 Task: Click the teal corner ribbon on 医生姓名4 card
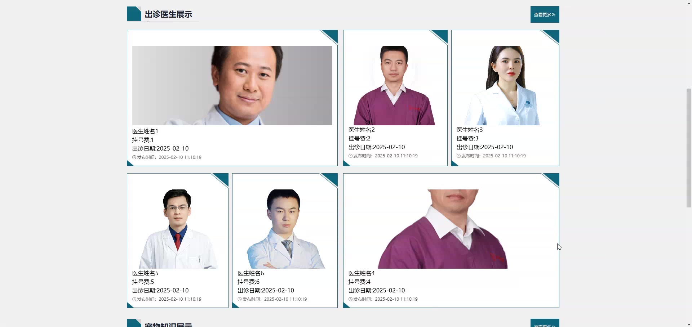(x=551, y=180)
